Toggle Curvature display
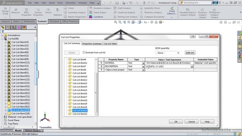The image size is (242, 136). click(96, 17)
